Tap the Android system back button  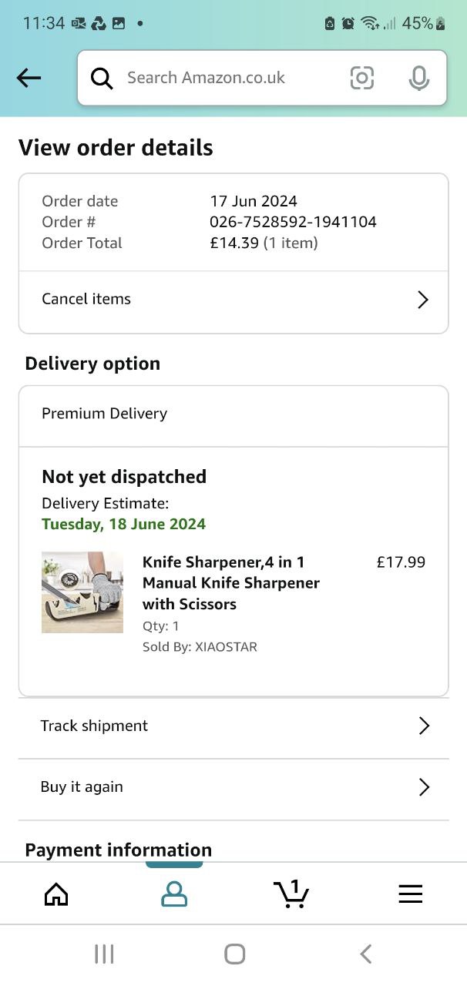point(366,954)
